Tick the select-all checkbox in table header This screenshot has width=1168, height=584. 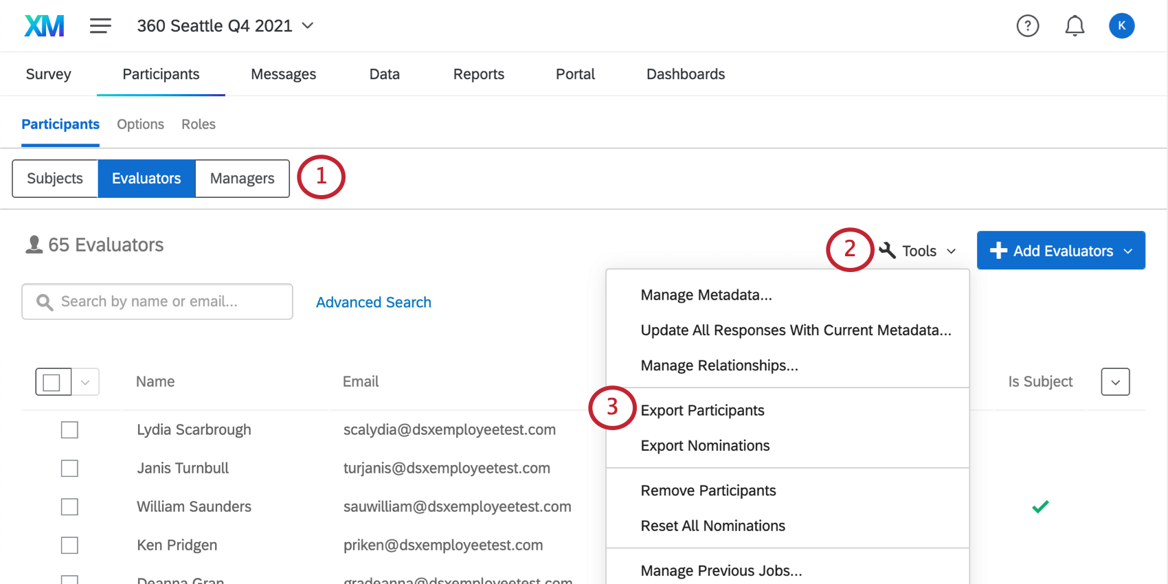pos(52,382)
